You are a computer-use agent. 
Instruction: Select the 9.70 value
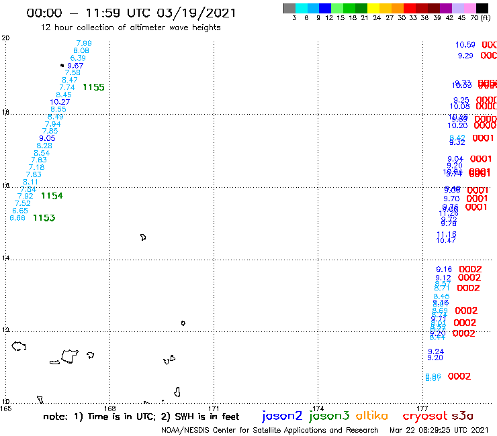click(x=451, y=199)
